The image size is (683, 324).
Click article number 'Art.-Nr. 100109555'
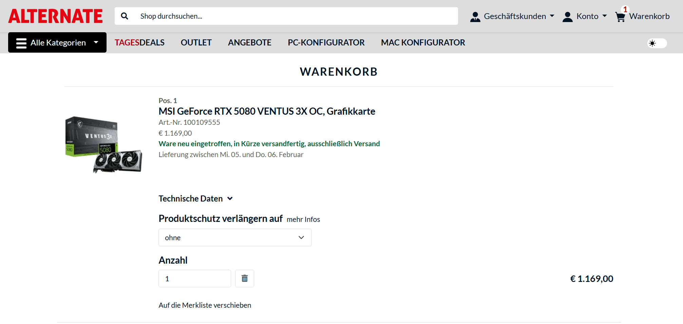[x=189, y=122]
